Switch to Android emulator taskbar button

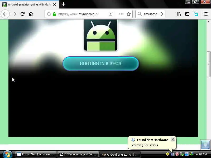click(120, 155)
